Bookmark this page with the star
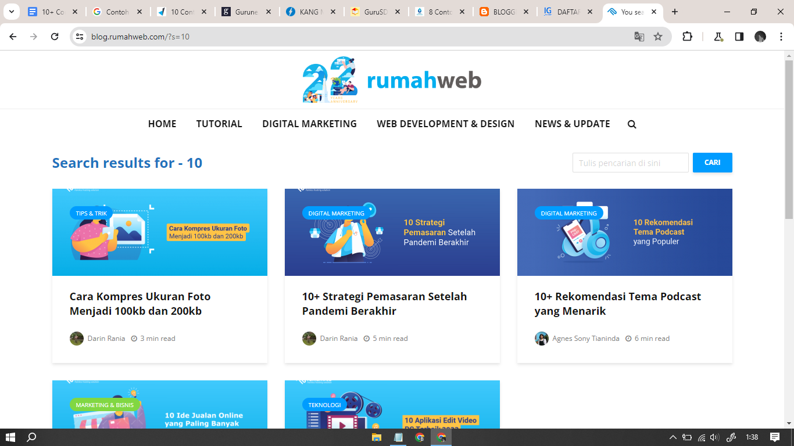 tap(658, 37)
